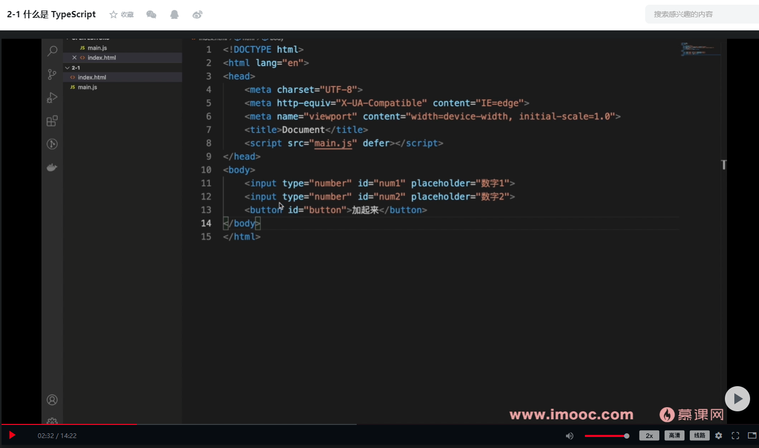759x448 pixels.
Task: Open the Source Control view icon
Action: 52,74
